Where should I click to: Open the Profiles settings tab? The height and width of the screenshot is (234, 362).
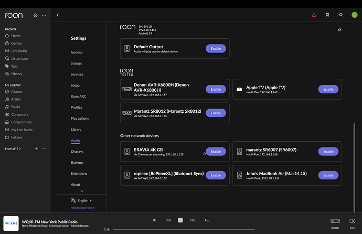(x=76, y=108)
